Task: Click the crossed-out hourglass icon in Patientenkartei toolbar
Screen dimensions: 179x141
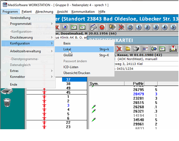Action: pos(119,49)
